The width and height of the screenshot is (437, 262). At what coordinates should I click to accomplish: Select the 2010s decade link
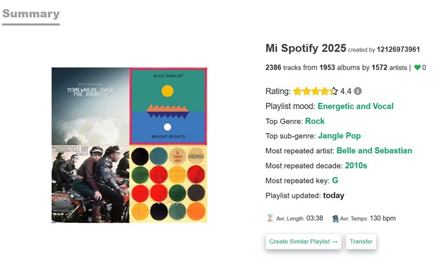click(x=356, y=166)
